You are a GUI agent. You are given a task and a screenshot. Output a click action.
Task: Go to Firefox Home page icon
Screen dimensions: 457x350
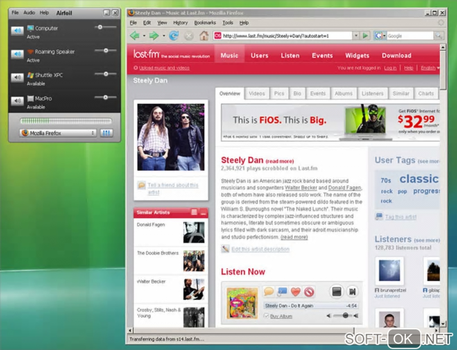tap(204, 36)
